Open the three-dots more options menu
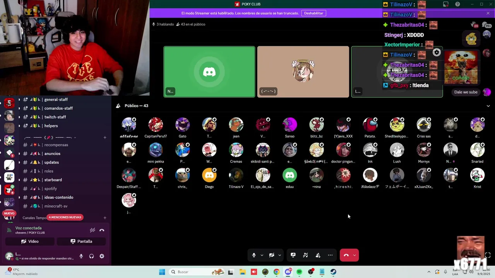Screen dimensions: 495x278 pyautogui.click(x=330, y=255)
